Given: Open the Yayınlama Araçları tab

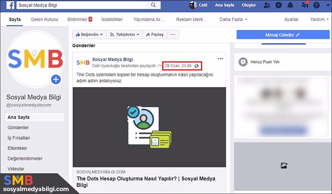Looking at the screenshot, I should point(149,19).
